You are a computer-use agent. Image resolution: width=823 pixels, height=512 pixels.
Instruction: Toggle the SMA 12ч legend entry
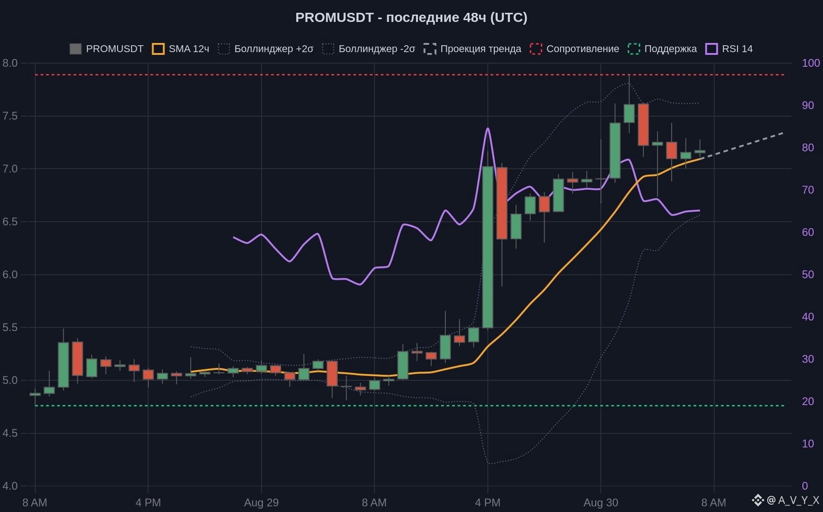[x=181, y=49]
